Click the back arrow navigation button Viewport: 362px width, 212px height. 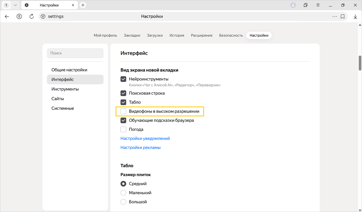(7, 17)
